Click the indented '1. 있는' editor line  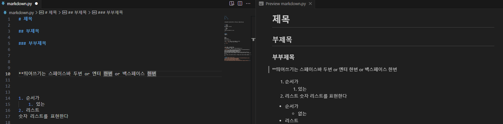[37, 104]
